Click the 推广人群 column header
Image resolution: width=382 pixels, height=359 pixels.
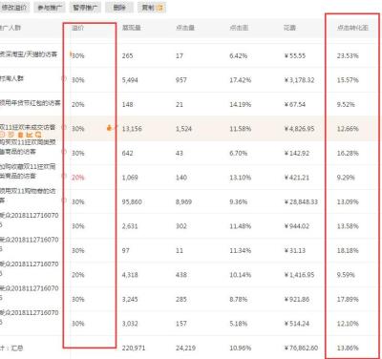[11, 28]
